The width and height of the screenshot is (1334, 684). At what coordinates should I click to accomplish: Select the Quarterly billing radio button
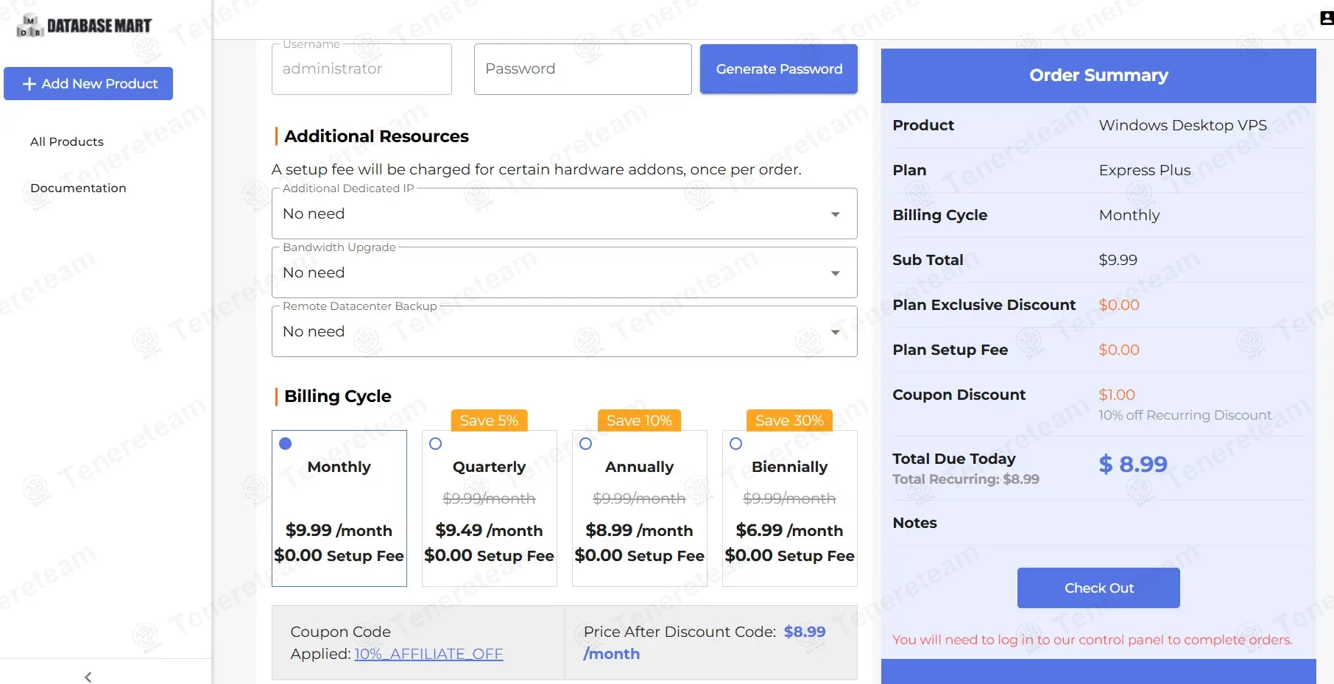(x=436, y=443)
